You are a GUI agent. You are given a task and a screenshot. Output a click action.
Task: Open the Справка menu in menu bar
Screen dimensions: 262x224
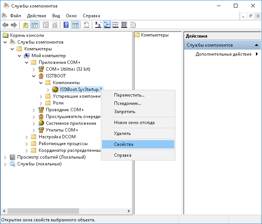91,16
